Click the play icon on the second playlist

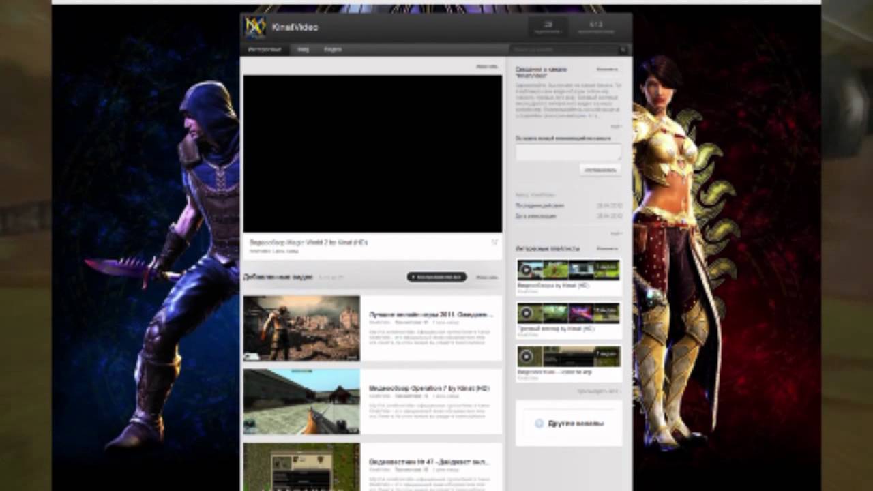(525, 313)
